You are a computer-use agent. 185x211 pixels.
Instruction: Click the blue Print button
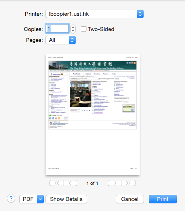[163, 199]
